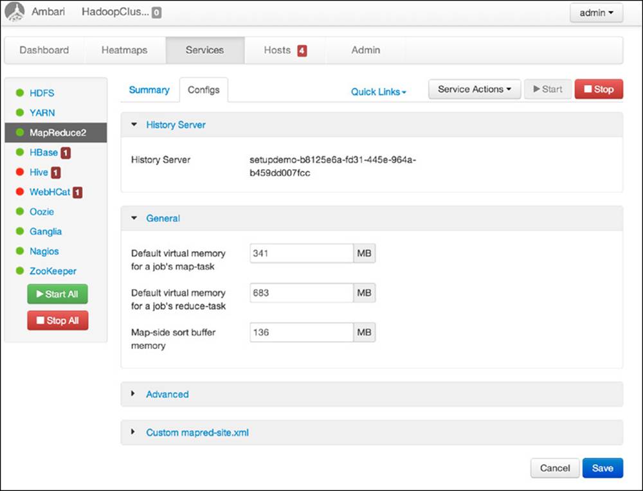Viewport: 643px width, 491px height.
Task: Open the admin user dropdown
Action: point(596,13)
